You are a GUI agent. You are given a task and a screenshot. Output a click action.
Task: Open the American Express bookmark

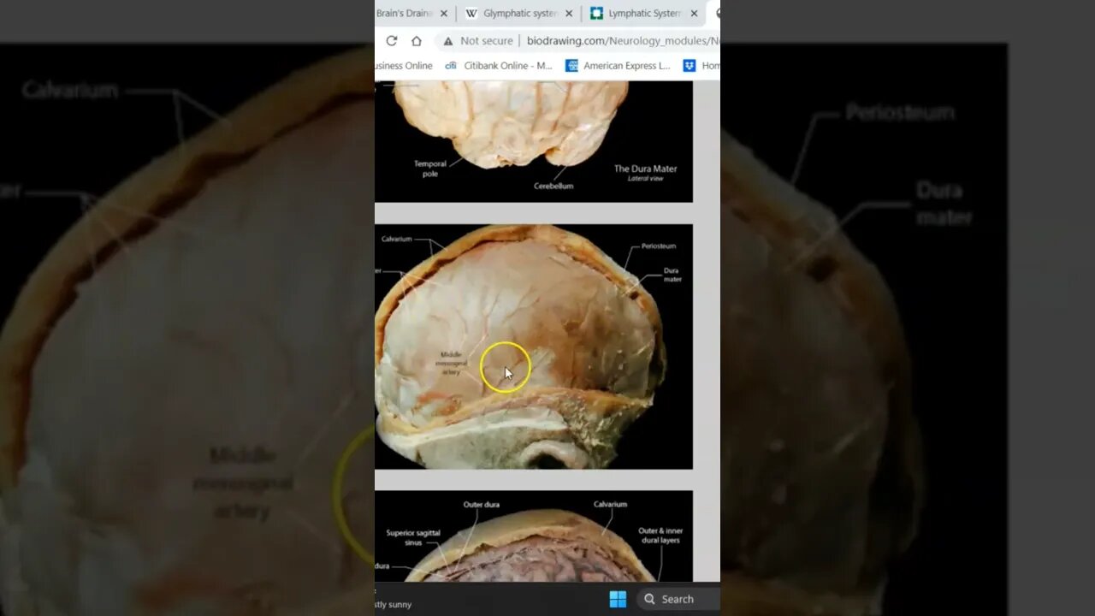pyautogui.click(x=618, y=66)
